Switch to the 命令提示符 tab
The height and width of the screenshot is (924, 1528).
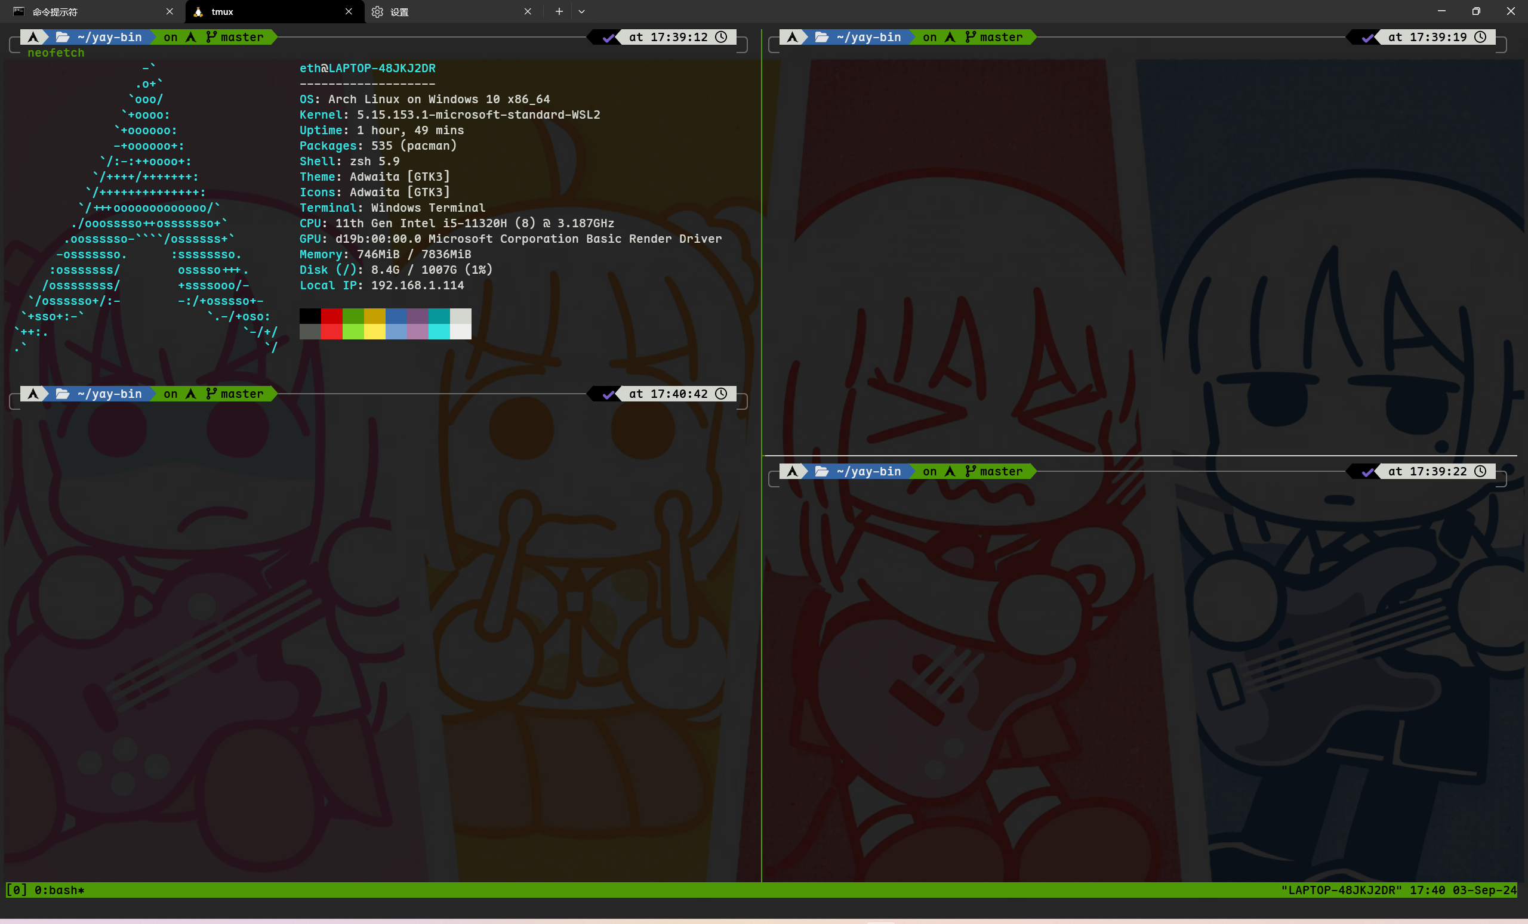pos(93,12)
